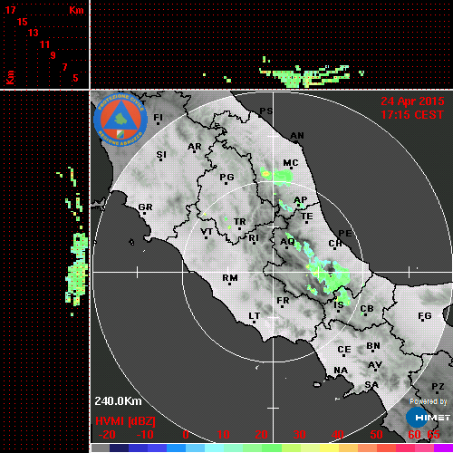Click the 240.0Km range label
This screenshot has height=453, width=453.
click(x=118, y=401)
